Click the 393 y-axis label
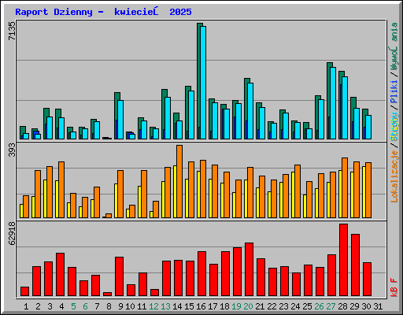Viewport: 403px width, 315px height. click(x=12, y=150)
